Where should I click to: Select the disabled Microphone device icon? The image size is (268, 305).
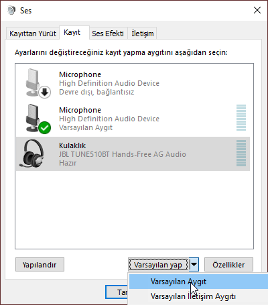click(x=36, y=83)
